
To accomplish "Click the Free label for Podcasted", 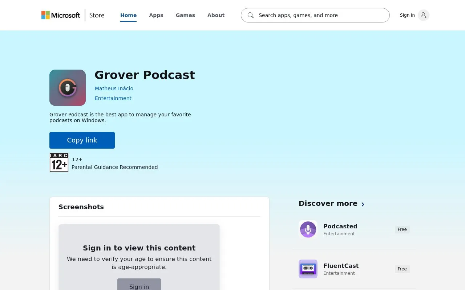I will click(x=402, y=229).
